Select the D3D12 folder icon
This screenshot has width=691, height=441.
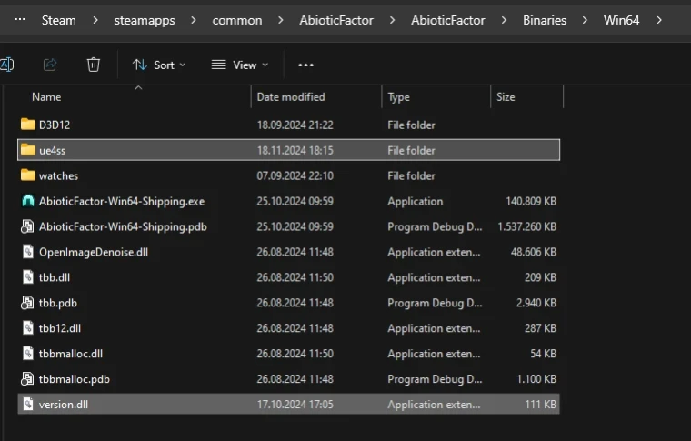coord(28,125)
